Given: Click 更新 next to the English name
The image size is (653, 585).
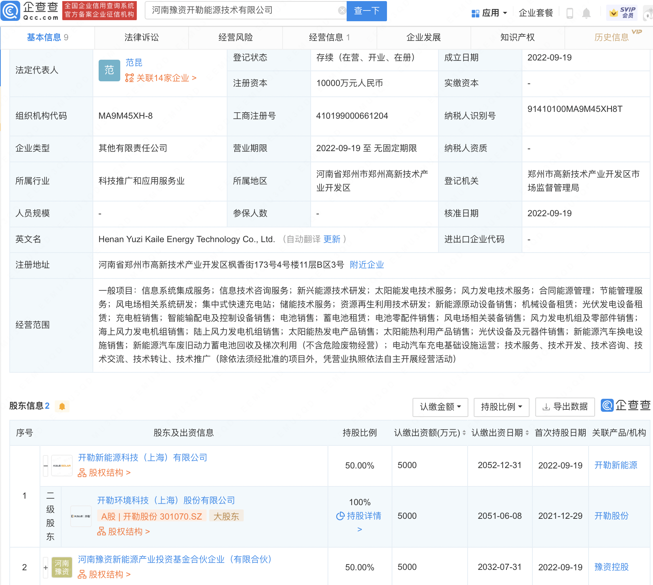Looking at the screenshot, I should (x=332, y=239).
